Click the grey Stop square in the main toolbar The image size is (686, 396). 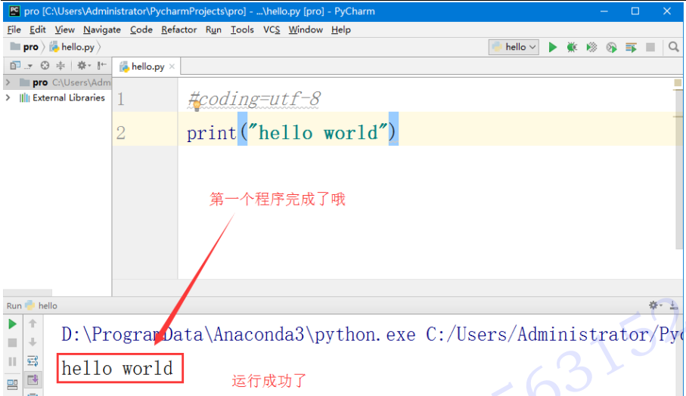[650, 47]
